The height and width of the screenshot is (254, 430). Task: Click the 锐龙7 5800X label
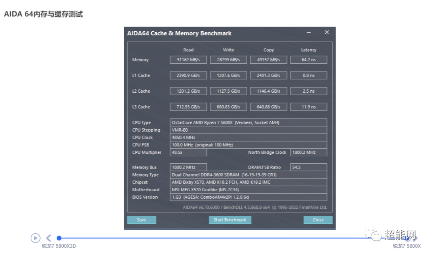pos(407,246)
